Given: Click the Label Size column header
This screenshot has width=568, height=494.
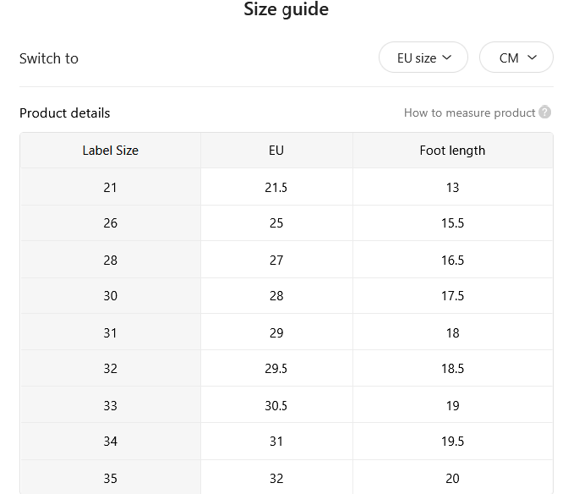Looking at the screenshot, I should [x=111, y=151].
